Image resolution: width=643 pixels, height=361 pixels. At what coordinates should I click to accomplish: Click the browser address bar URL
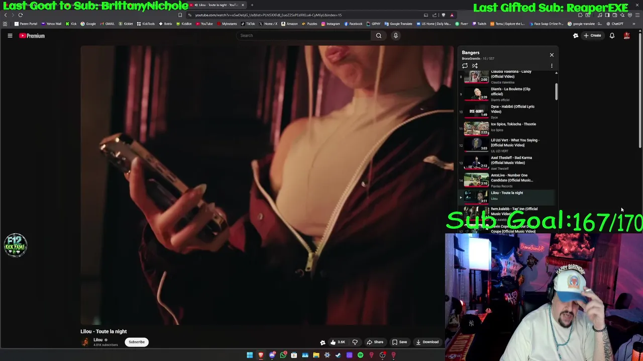coord(268,15)
